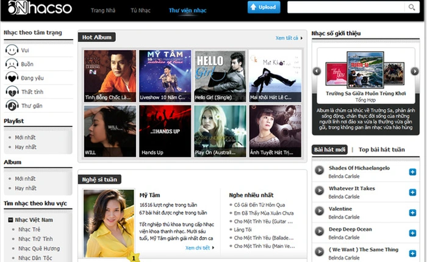The width and height of the screenshot is (427, 262).
Task: Pick the Thất tình broken-heart mood icon
Action: [x=12, y=91]
